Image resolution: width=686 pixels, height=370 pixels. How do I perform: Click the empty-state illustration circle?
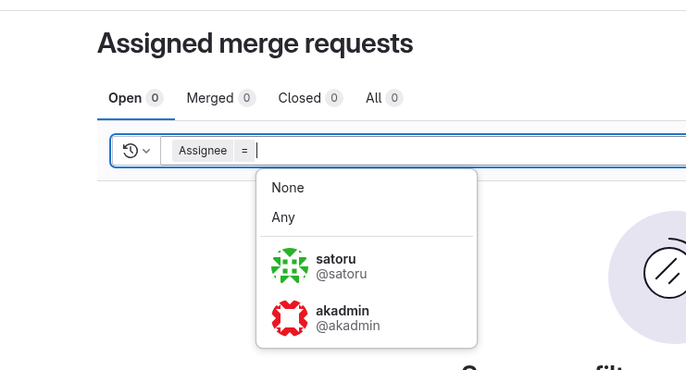click(647, 277)
